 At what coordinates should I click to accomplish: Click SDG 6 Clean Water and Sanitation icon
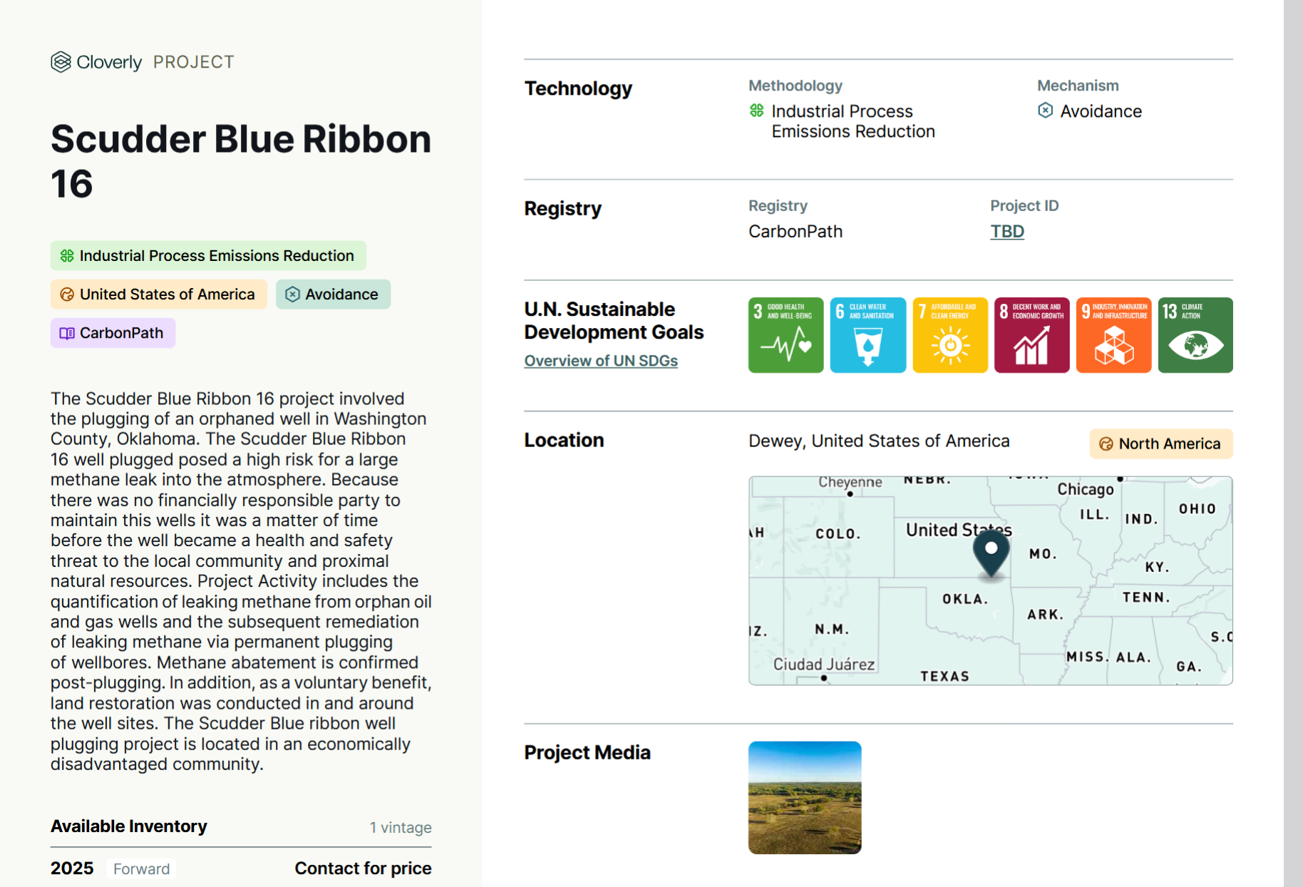[867, 335]
